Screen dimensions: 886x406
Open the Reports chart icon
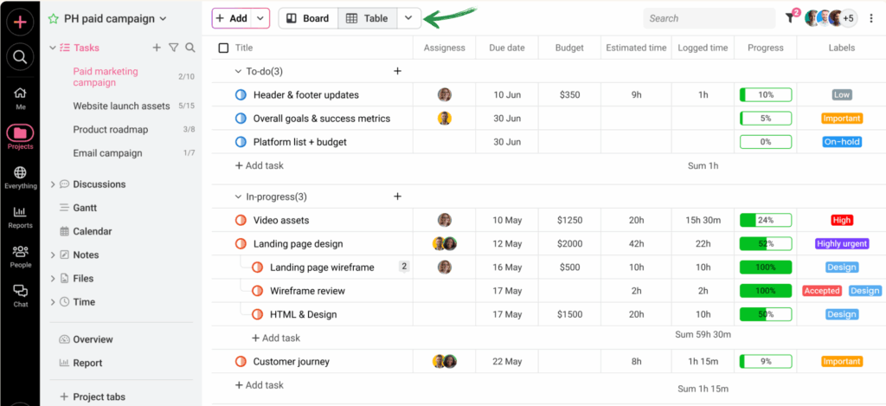(20, 212)
